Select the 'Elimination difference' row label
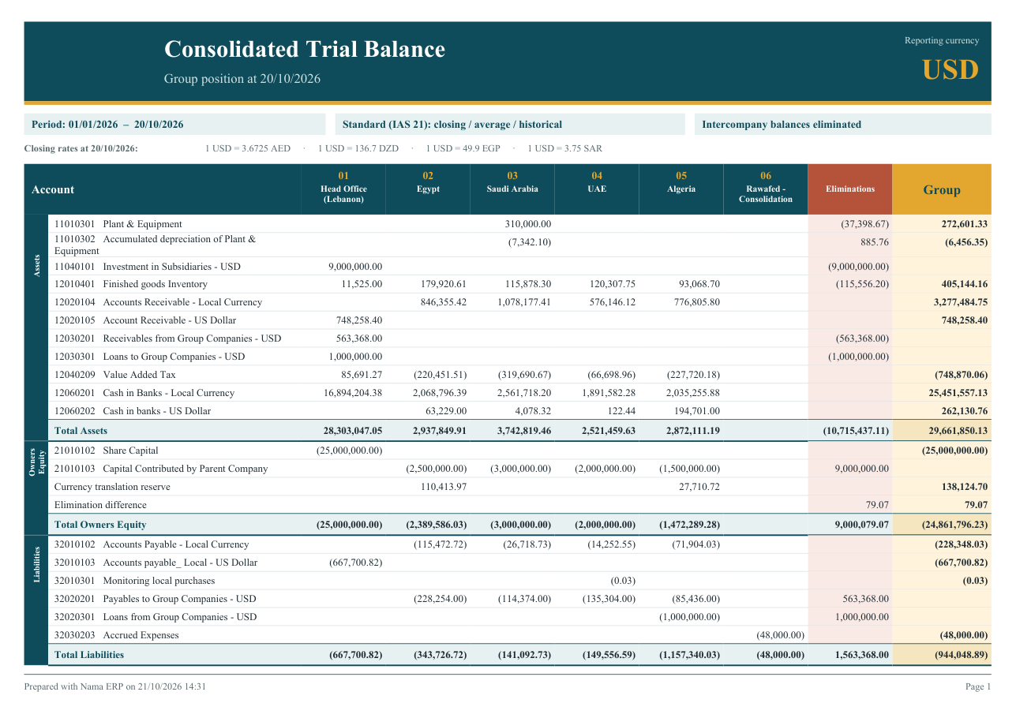This screenshot has height=718, width=1016. [100, 505]
